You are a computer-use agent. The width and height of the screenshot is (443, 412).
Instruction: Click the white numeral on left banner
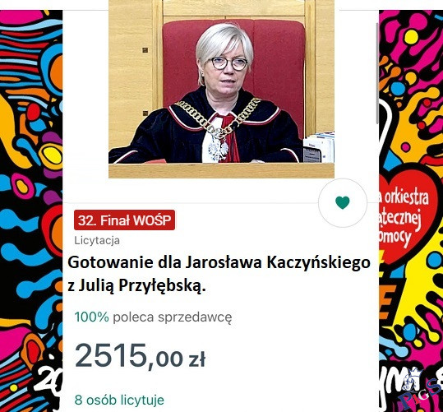pos(48,382)
